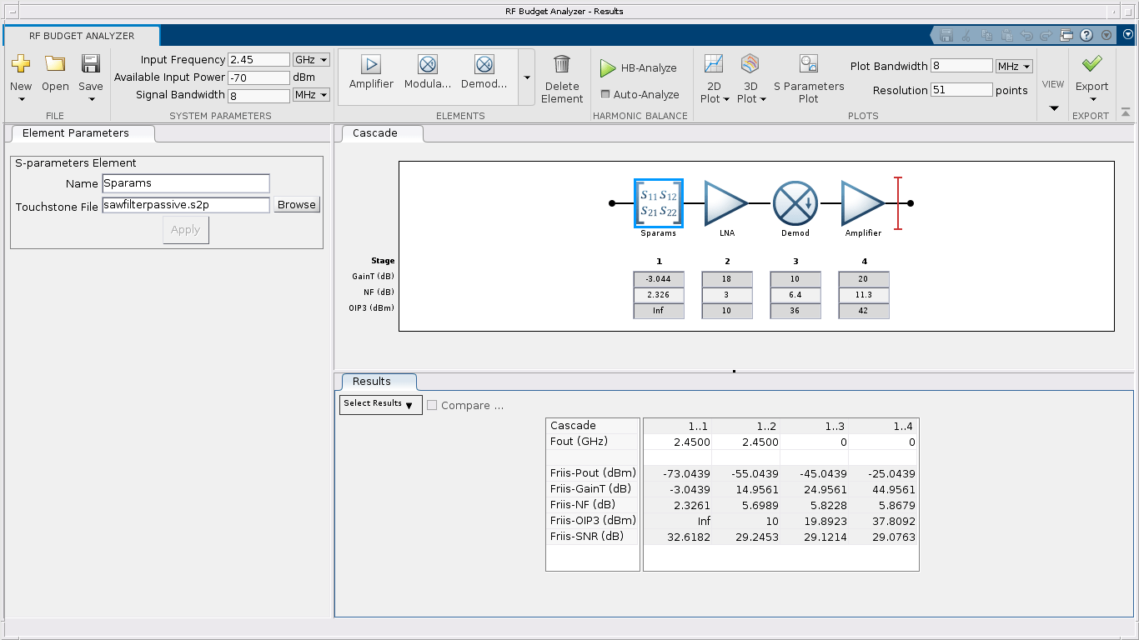Open a file with the Open icon
Image resolution: width=1139 pixels, height=640 pixels.
point(55,64)
